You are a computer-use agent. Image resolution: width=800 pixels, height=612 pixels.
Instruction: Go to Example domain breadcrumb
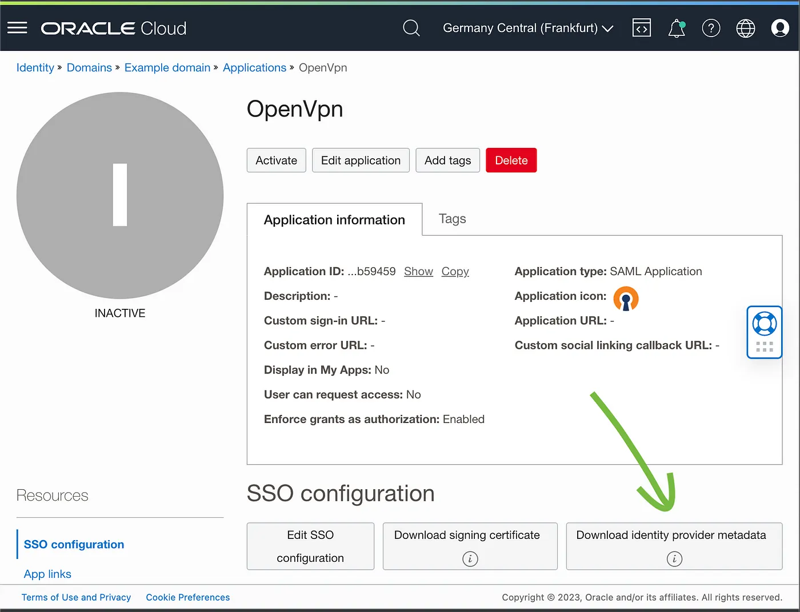click(x=167, y=67)
